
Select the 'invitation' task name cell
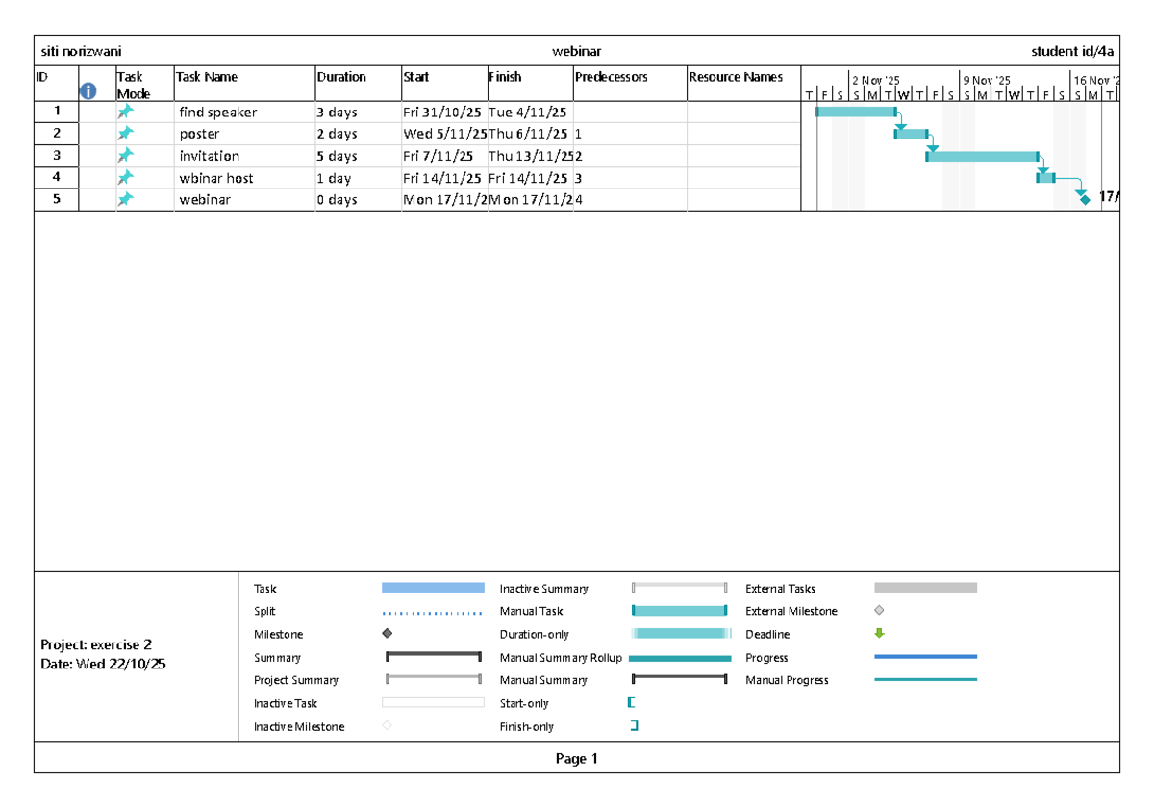(x=245, y=156)
